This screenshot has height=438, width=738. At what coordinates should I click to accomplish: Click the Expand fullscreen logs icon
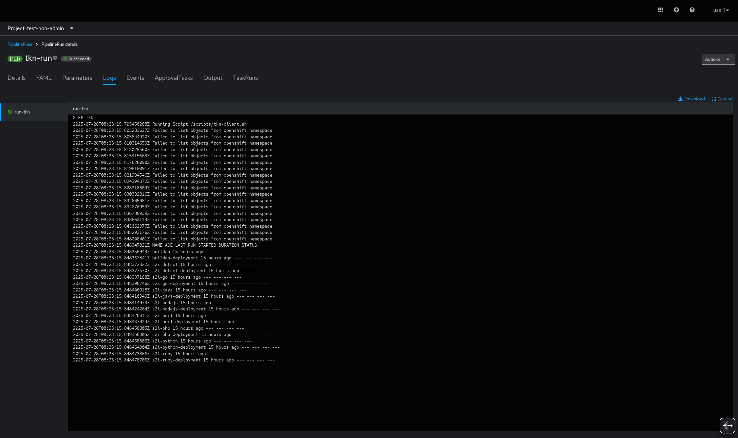714,99
